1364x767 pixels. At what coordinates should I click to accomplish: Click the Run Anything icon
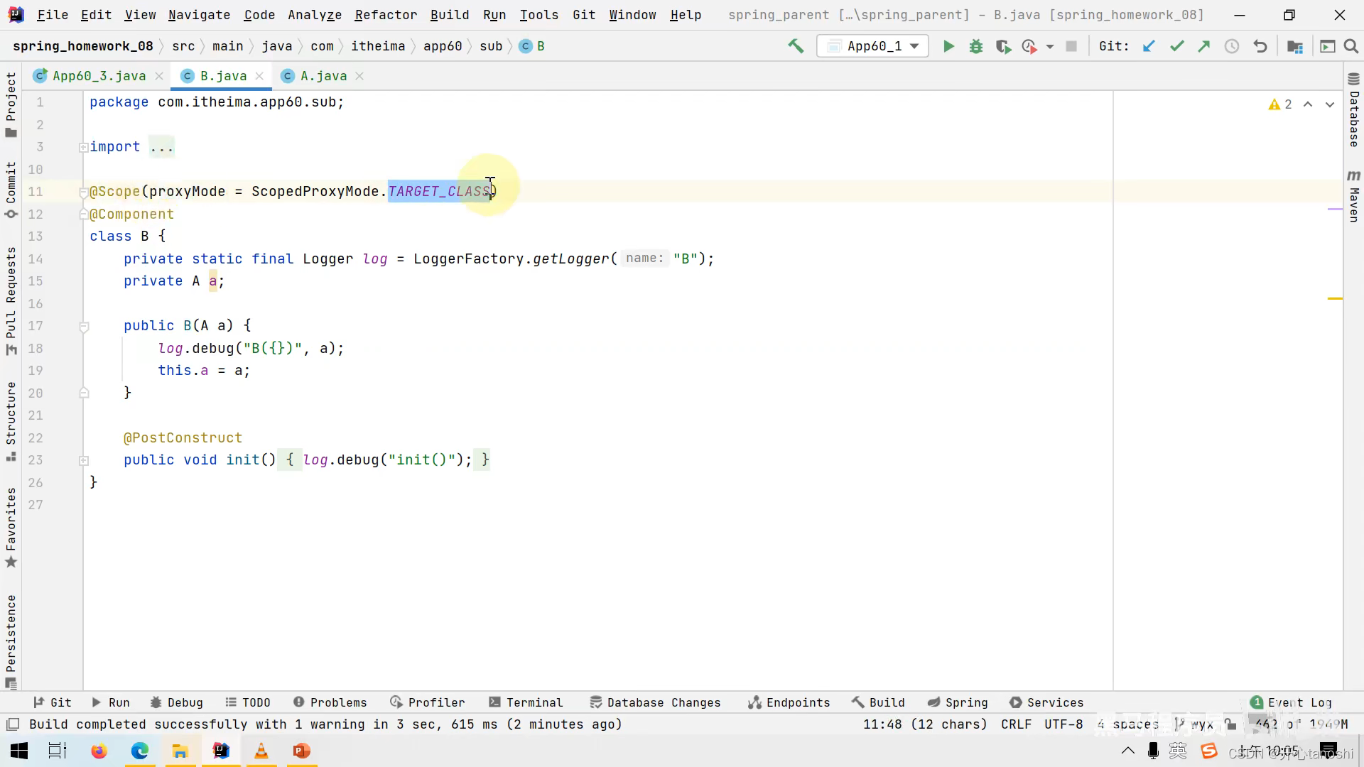[x=1327, y=46]
